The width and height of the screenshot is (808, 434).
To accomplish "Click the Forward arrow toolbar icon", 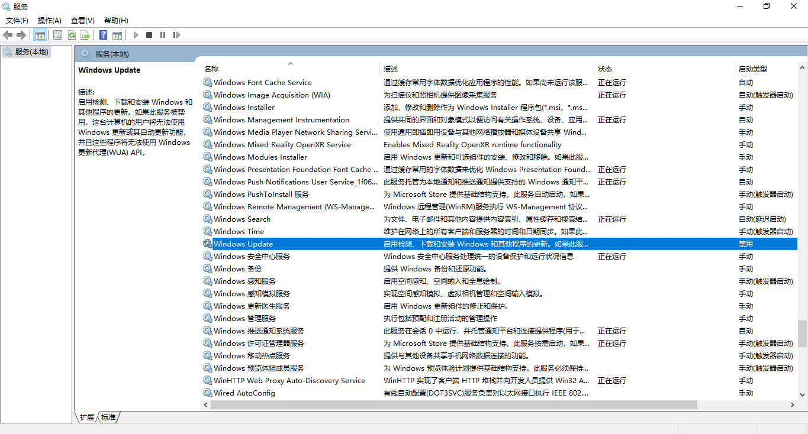I will 21,35.
